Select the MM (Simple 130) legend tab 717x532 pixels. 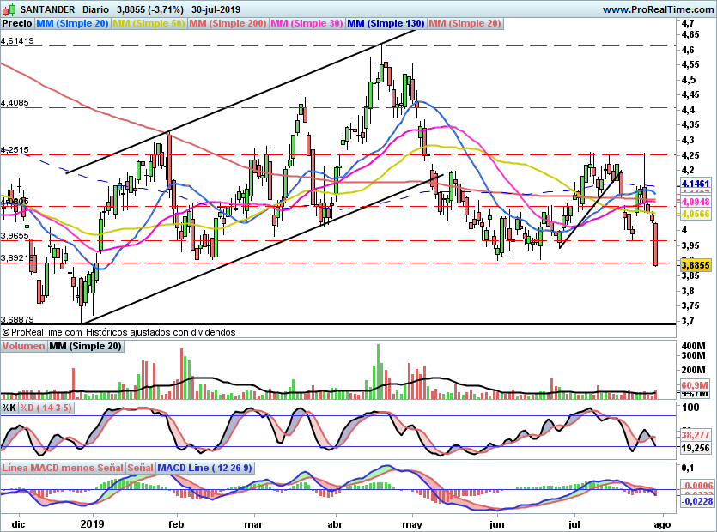(x=386, y=23)
